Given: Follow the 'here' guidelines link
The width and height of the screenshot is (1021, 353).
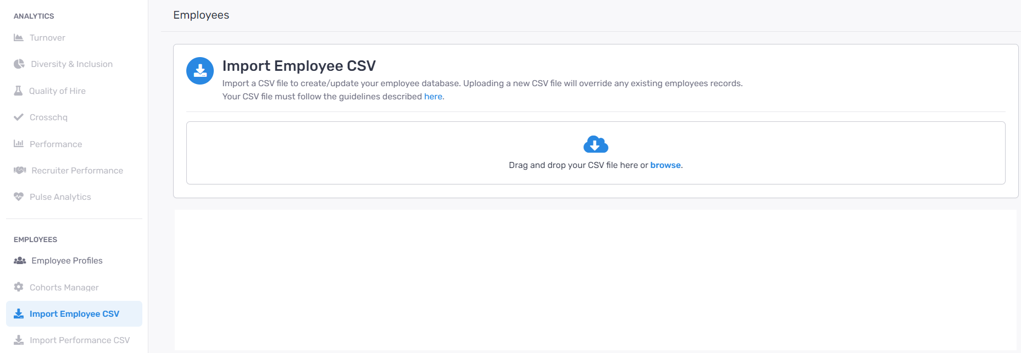Looking at the screenshot, I should coord(433,97).
